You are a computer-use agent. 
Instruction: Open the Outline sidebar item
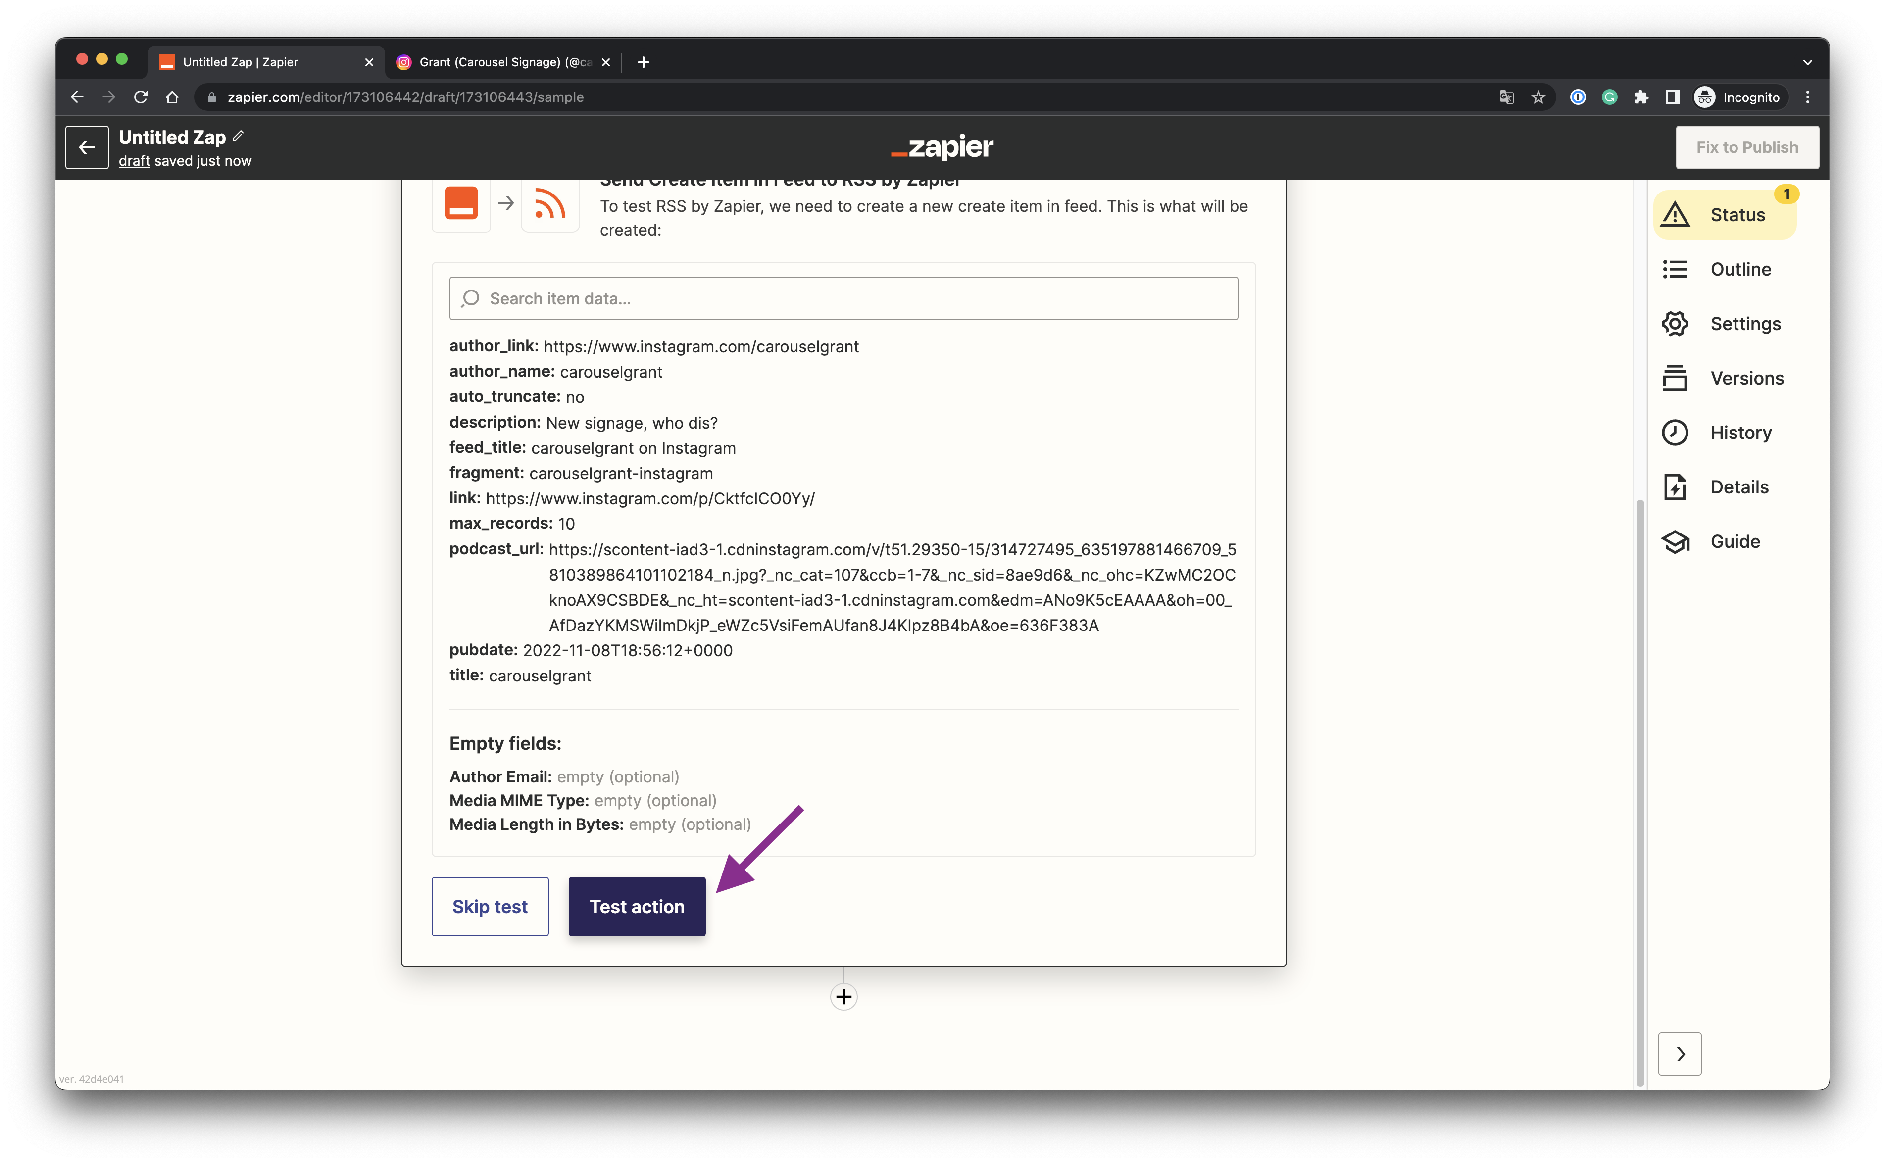[x=1717, y=269]
